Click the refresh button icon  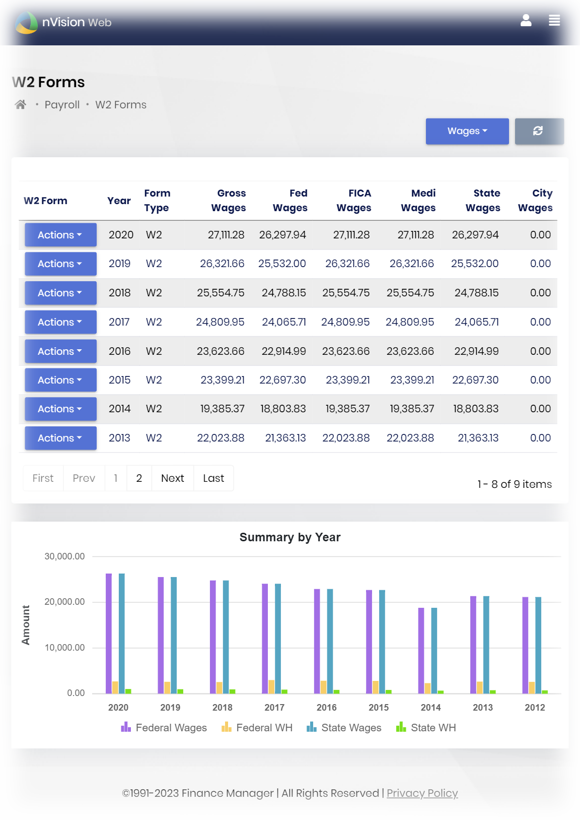click(539, 131)
